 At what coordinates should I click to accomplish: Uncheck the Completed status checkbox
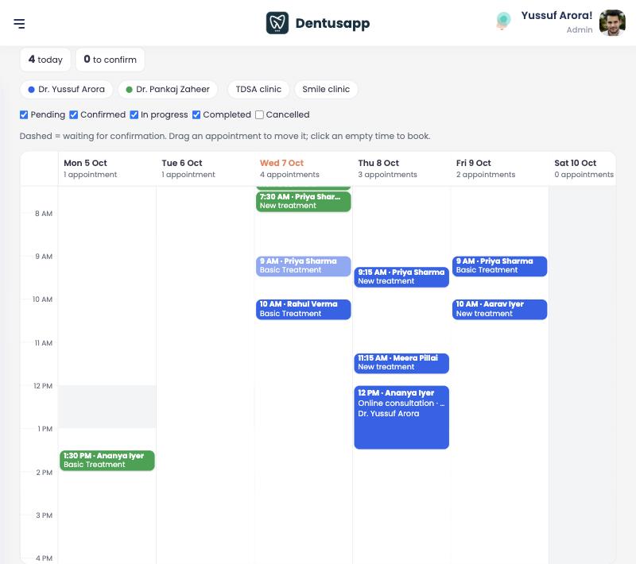(196, 114)
